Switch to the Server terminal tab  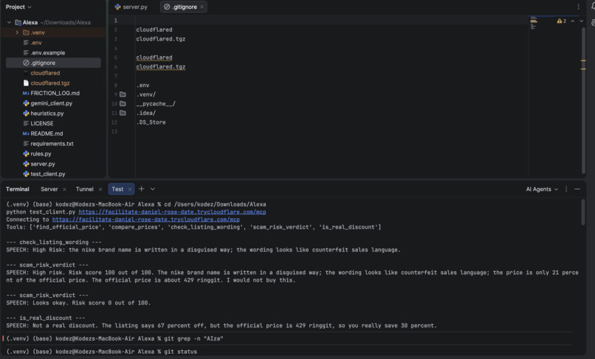(x=49, y=189)
